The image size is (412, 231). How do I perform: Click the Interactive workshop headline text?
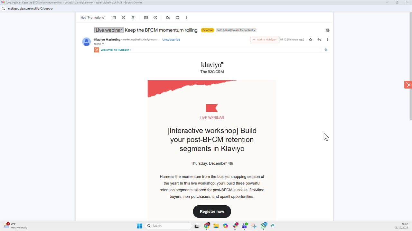click(x=212, y=140)
